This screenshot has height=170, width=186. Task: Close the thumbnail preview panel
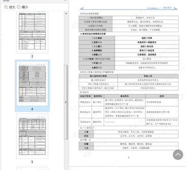click(65, 0)
